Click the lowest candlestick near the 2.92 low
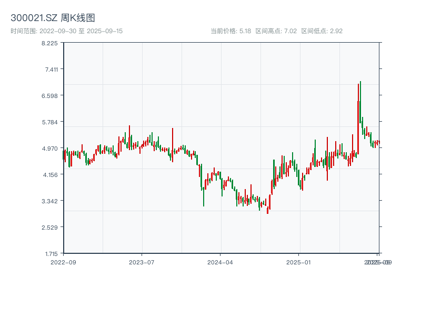This screenshot has height=316, width=421. pyautogui.click(x=267, y=210)
